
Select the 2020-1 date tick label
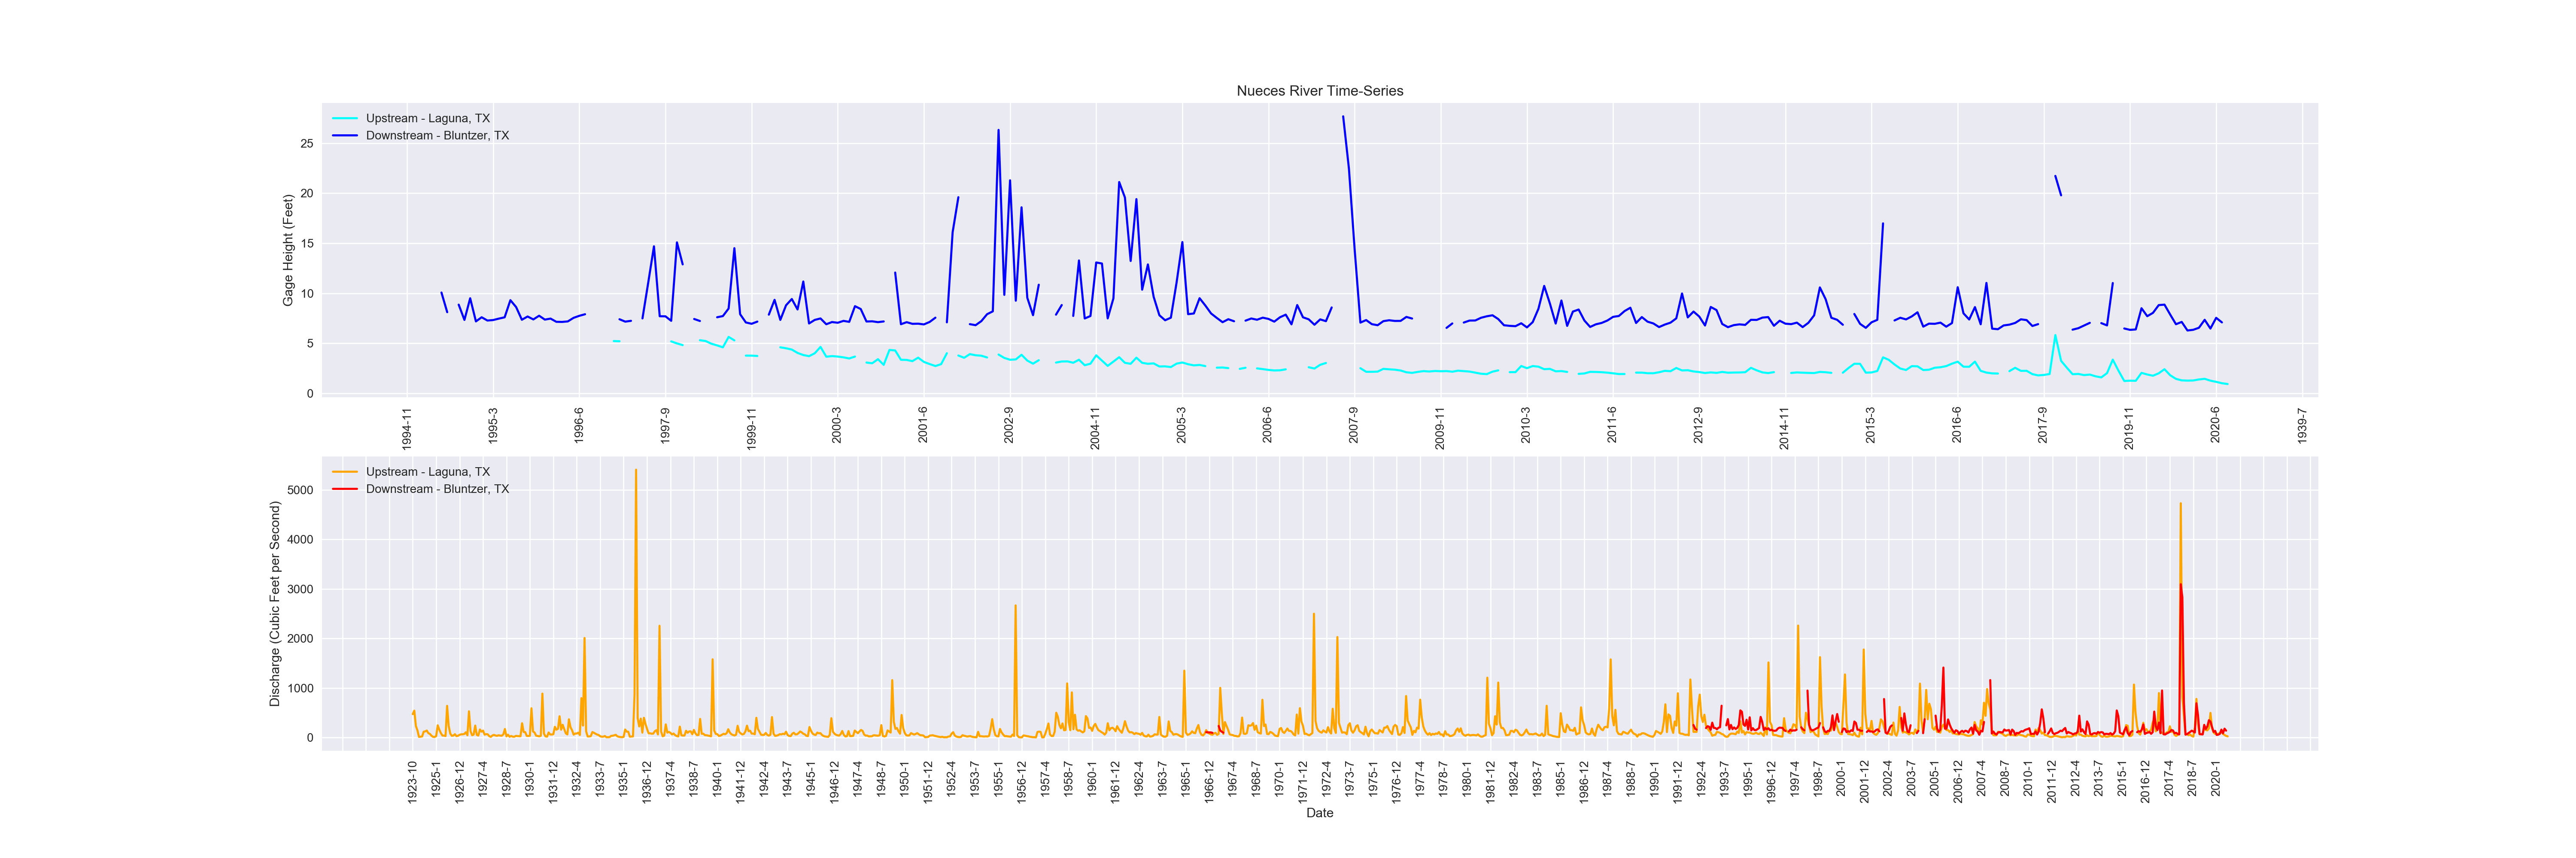point(2216,779)
